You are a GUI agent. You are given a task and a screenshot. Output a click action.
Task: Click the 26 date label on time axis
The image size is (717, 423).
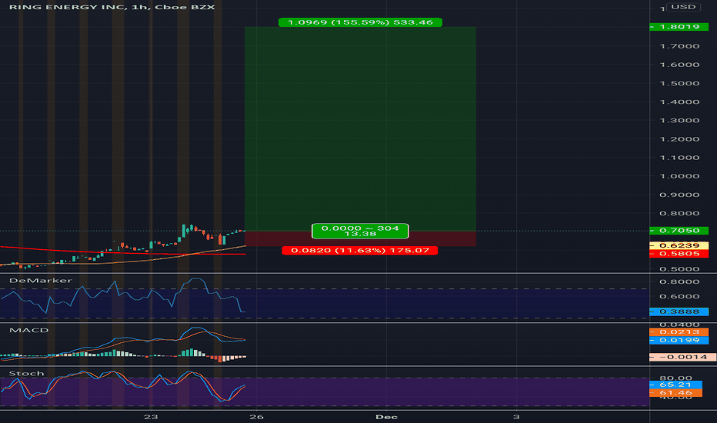[x=256, y=417]
